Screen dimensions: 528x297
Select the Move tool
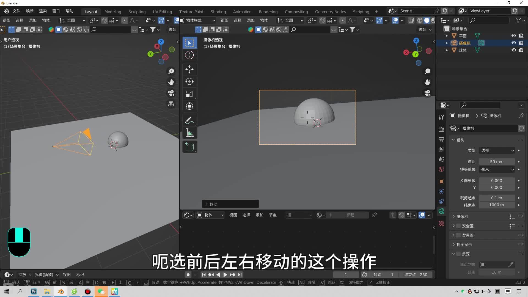click(189, 69)
